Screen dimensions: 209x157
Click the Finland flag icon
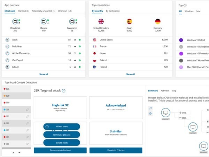pyautogui.click(x=94, y=67)
